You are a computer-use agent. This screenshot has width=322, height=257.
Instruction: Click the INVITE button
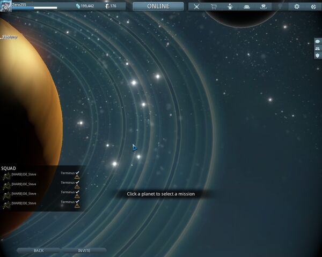[x=84, y=251]
